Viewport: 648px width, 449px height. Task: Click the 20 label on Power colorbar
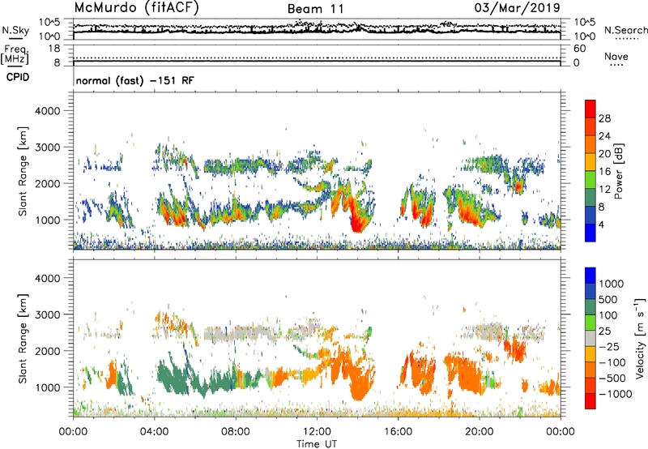tap(604, 154)
